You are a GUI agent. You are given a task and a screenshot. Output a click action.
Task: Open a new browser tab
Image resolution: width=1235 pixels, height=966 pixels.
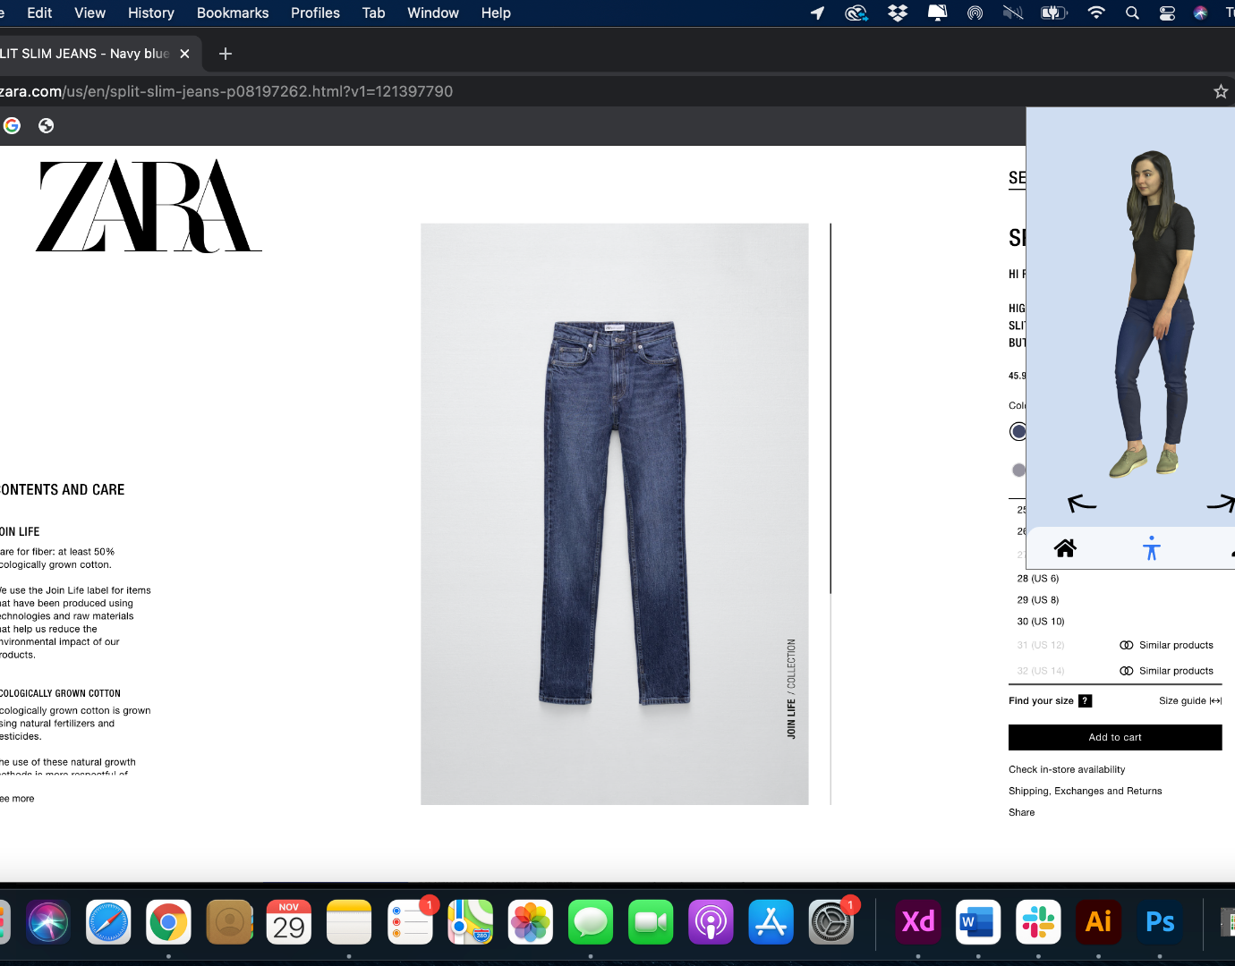[226, 54]
